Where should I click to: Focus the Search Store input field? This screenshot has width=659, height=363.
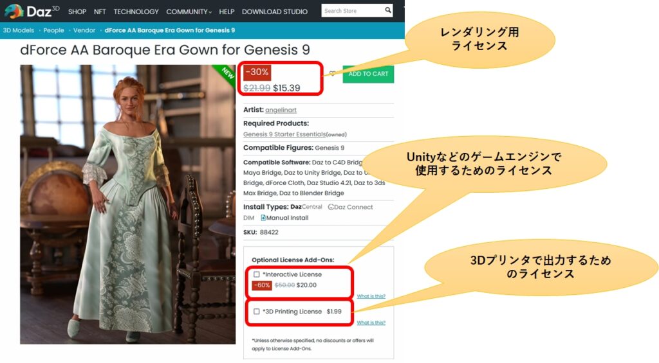[352, 10]
